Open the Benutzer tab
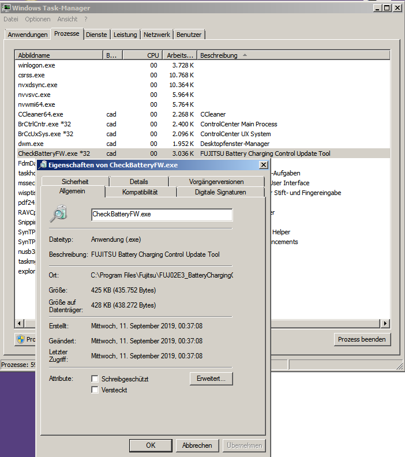The width and height of the screenshot is (405, 457). point(189,35)
